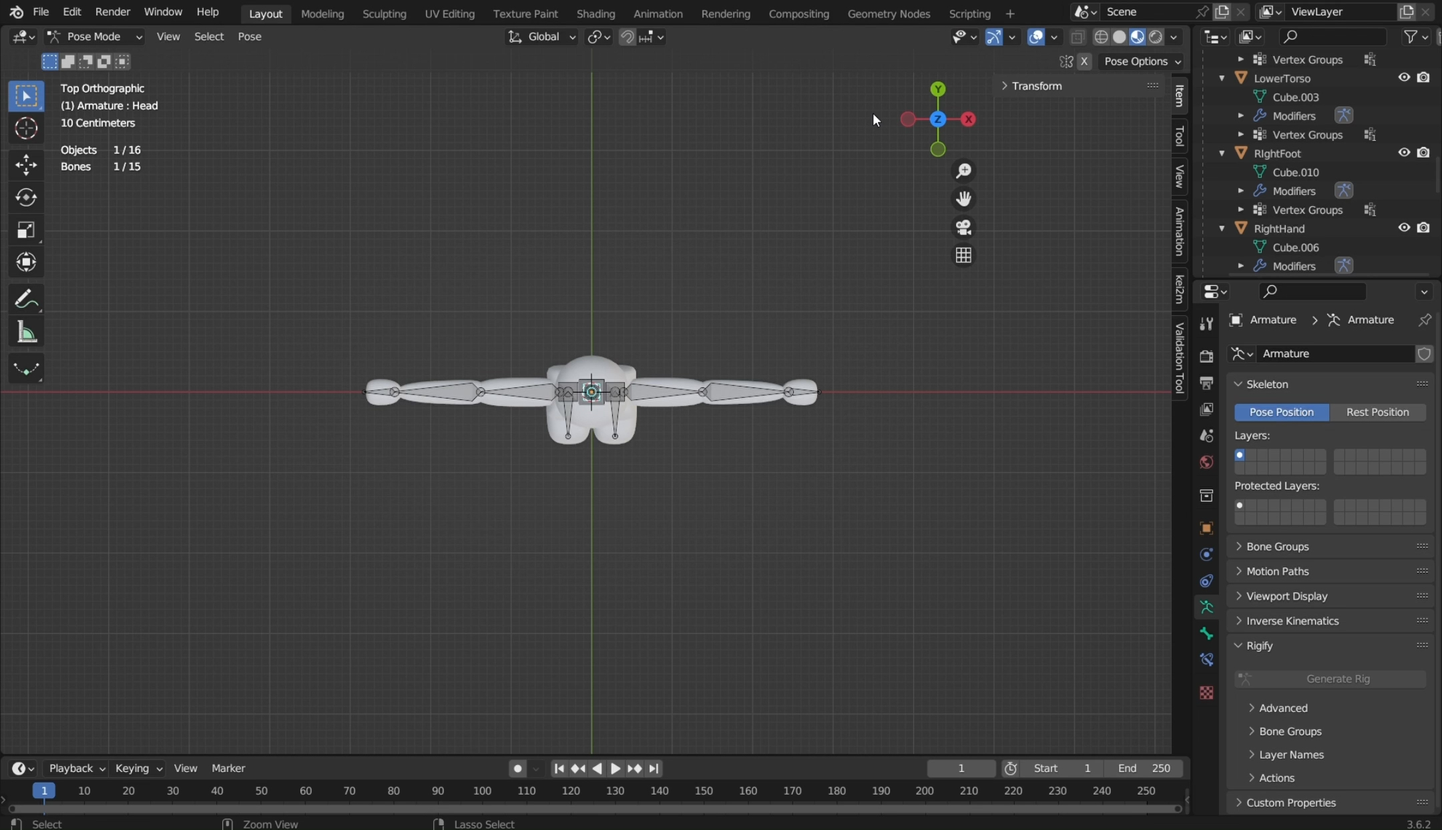
Task: Click frame number input field
Action: click(x=961, y=768)
